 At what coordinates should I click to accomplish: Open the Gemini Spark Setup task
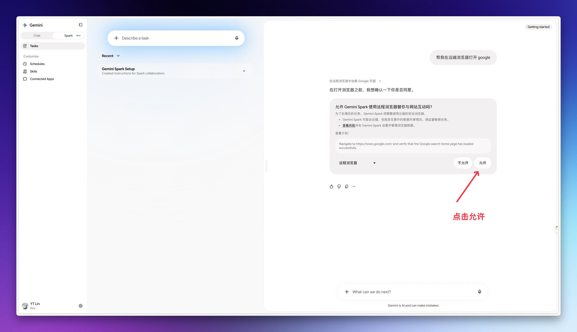pyautogui.click(x=175, y=71)
